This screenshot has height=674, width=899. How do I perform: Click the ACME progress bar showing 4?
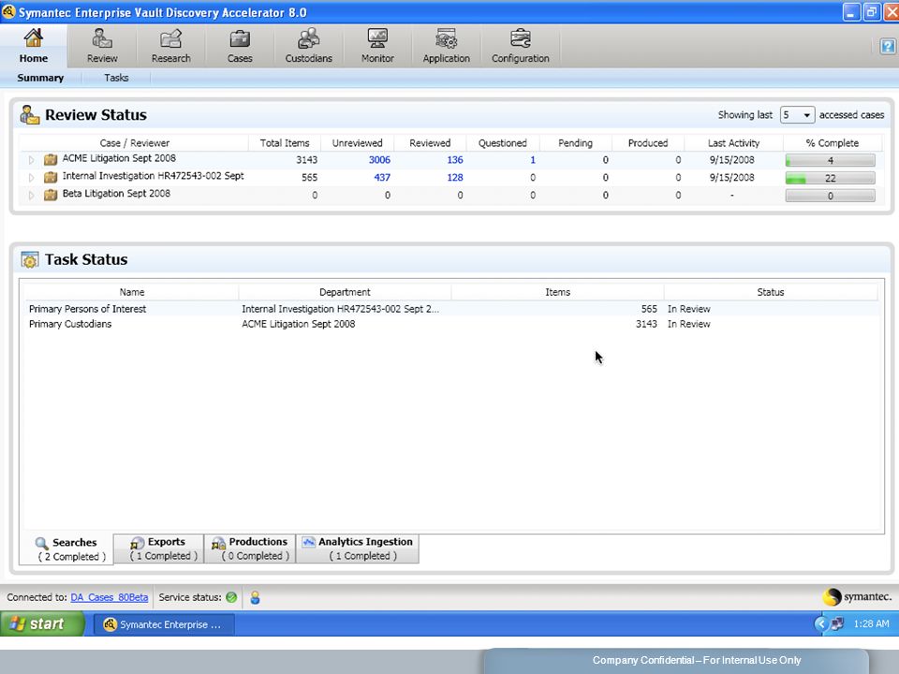831,160
